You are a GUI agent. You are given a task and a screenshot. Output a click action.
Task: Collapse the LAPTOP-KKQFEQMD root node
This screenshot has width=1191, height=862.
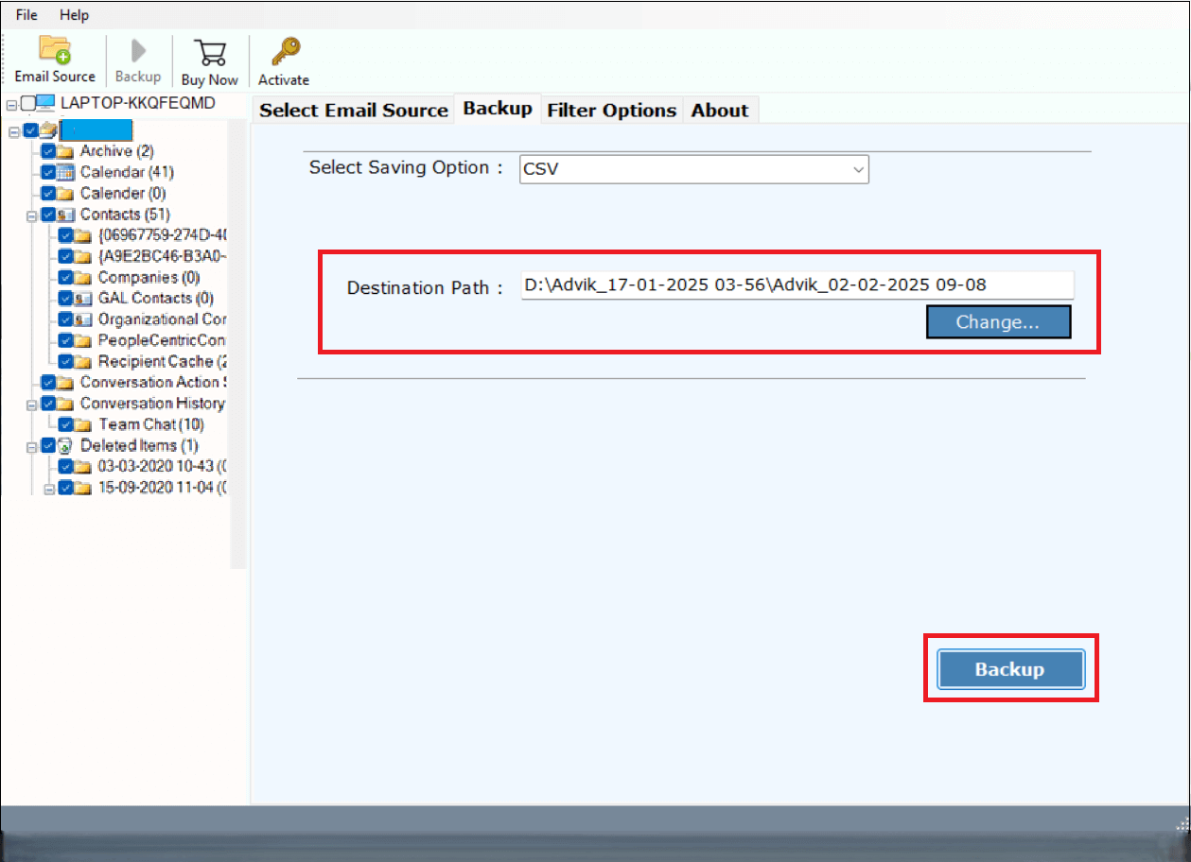(x=11, y=103)
